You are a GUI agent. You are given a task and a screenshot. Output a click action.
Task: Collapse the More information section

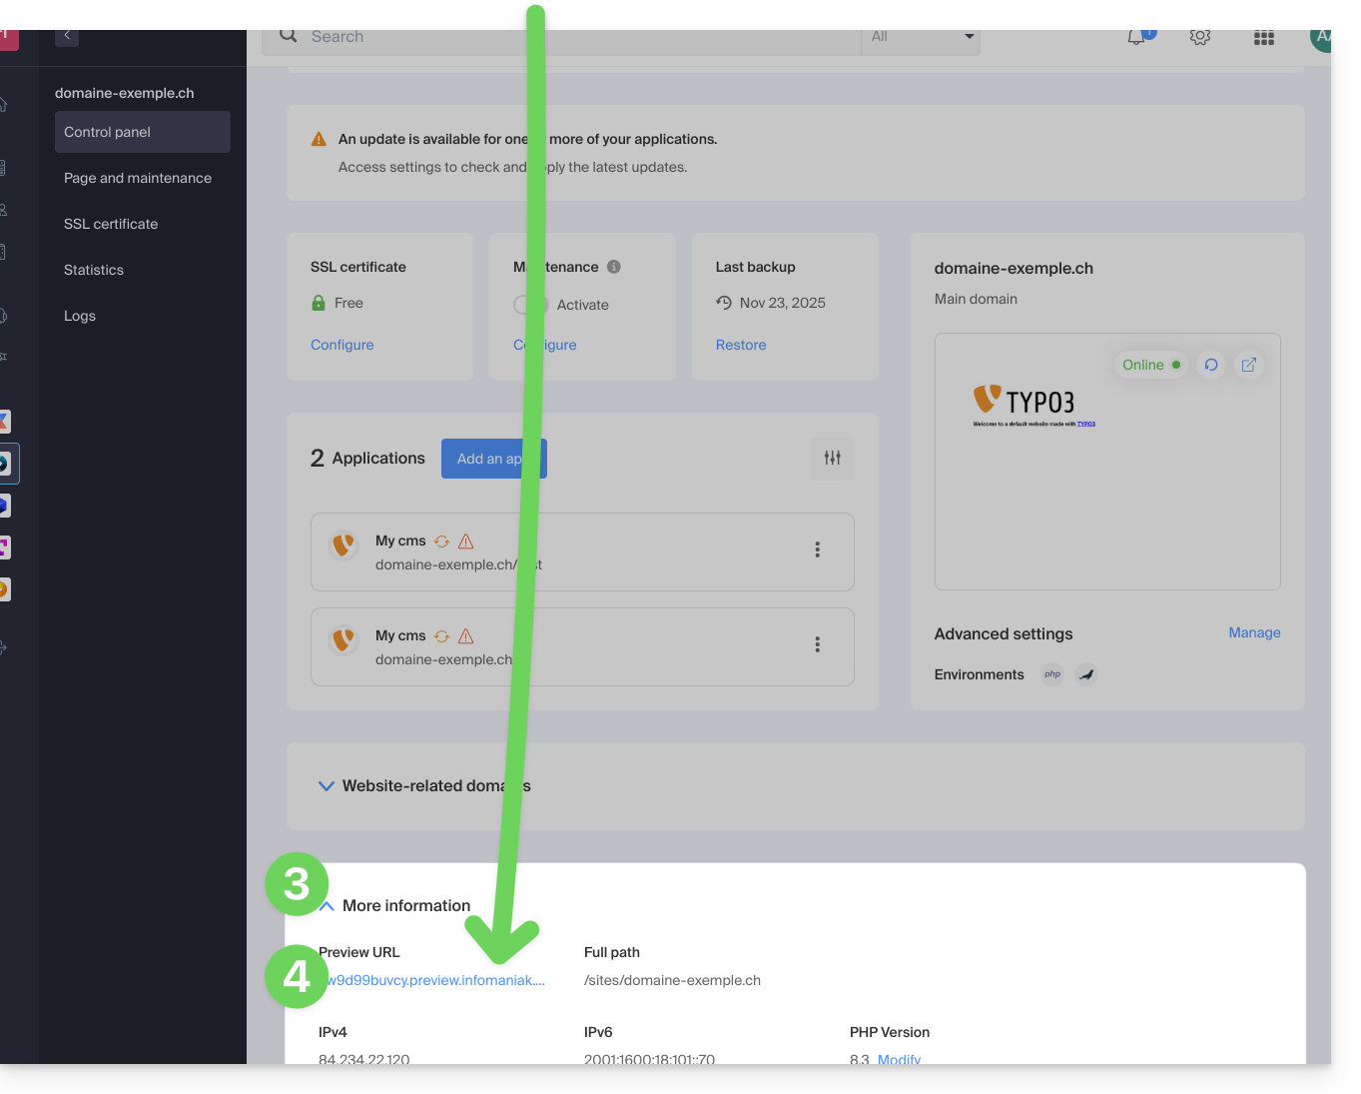(328, 906)
